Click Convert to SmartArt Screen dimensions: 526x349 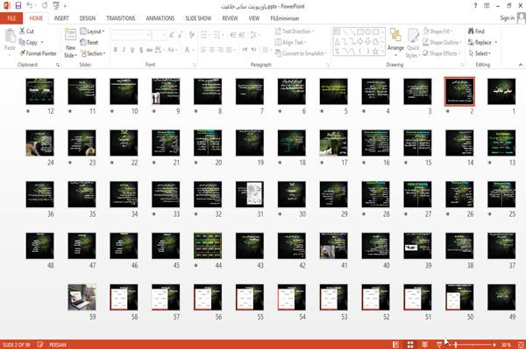[300, 53]
